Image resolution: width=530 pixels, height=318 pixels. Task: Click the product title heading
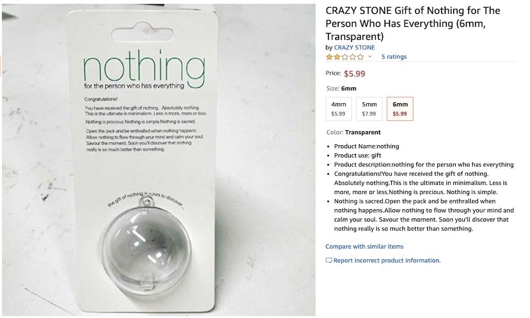pos(413,23)
